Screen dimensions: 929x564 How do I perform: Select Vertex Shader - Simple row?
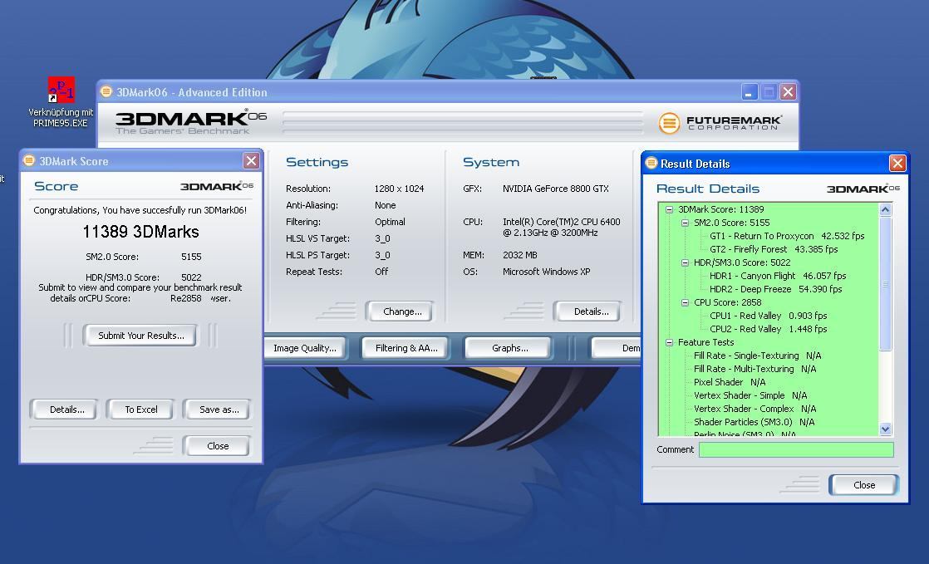(x=750, y=395)
